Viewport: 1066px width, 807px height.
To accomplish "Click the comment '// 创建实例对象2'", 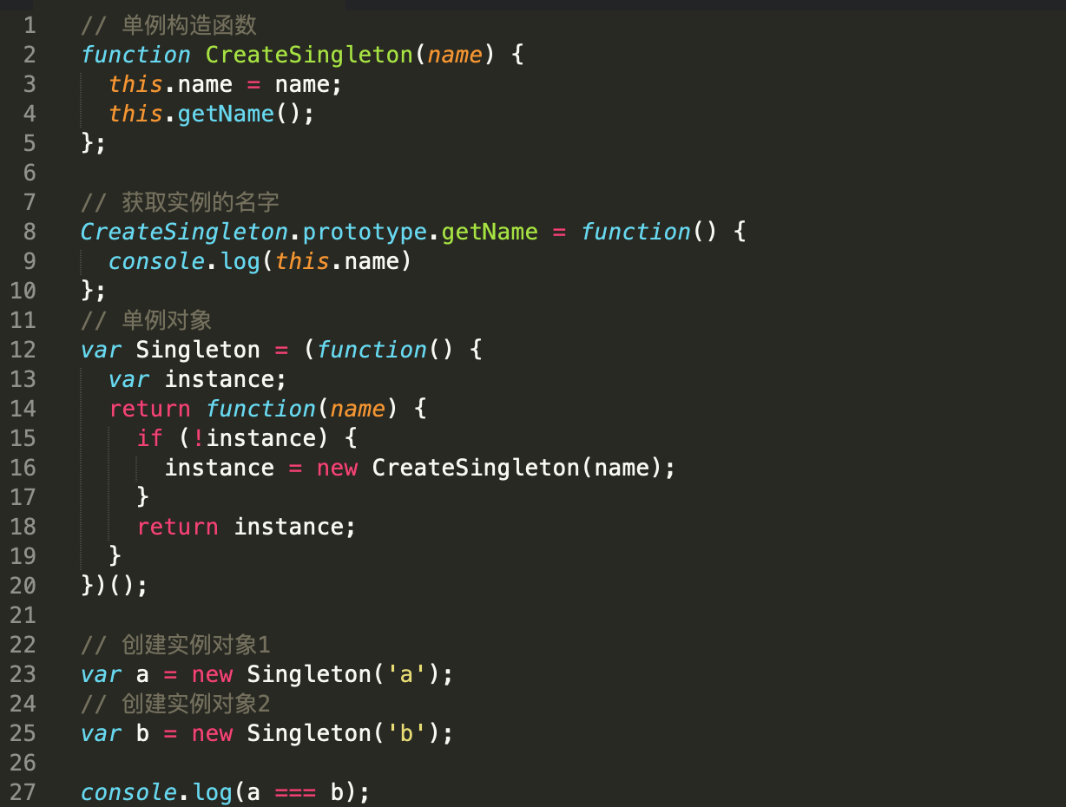I will 176,703.
